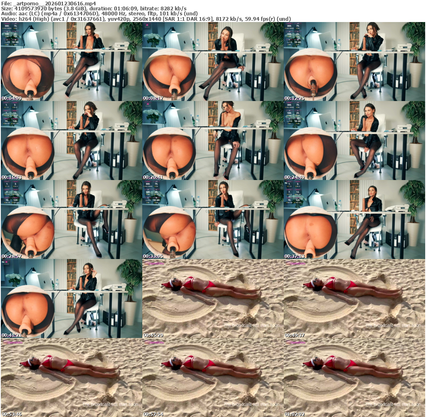Click the Size and duration header line
The image size is (426, 417).
[94, 9]
